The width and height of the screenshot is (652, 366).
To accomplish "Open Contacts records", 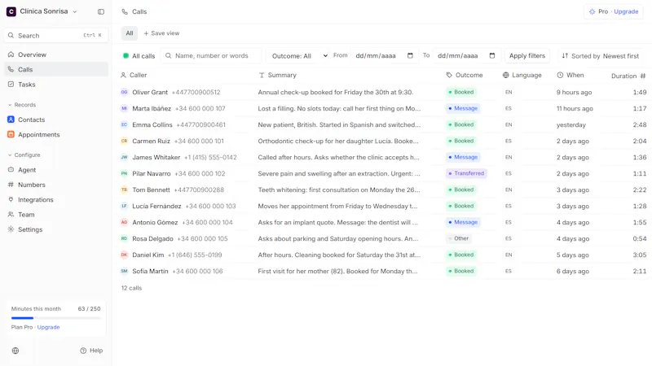I will (x=56, y=120).
